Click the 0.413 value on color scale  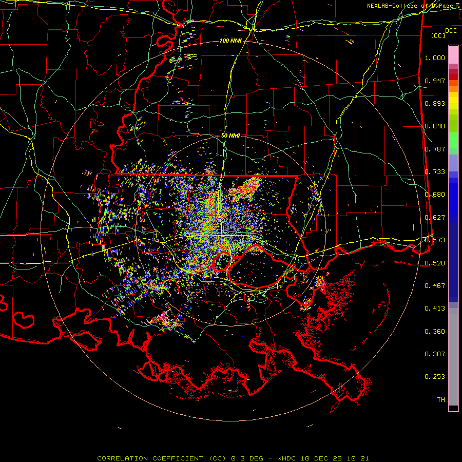(435, 309)
